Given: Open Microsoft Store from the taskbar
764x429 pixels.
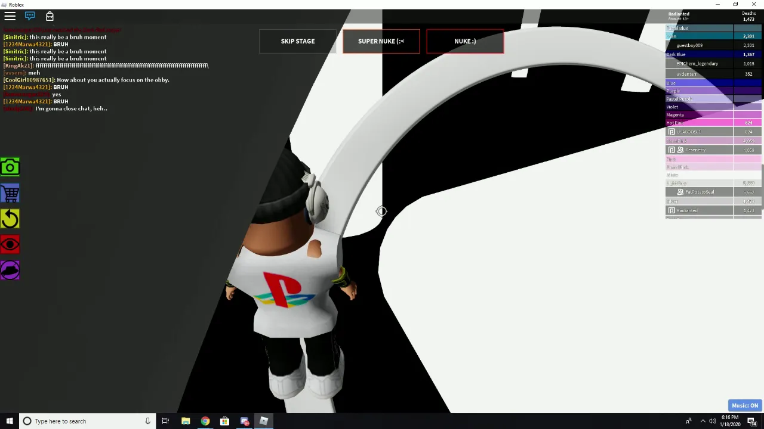Looking at the screenshot, I should coord(224,421).
